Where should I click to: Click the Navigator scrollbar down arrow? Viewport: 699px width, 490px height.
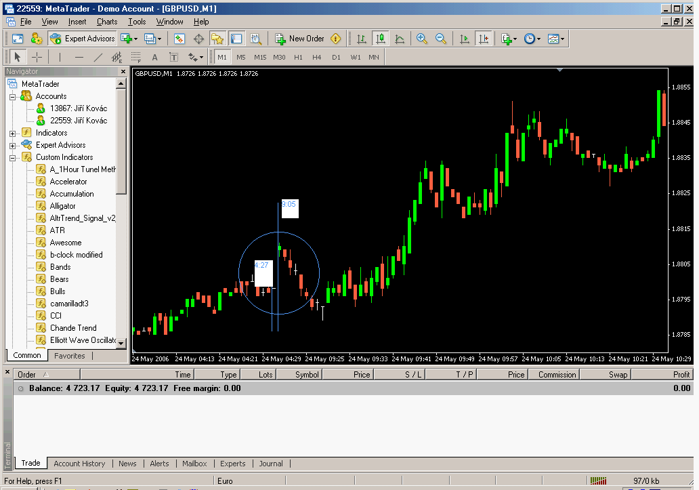pos(121,344)
